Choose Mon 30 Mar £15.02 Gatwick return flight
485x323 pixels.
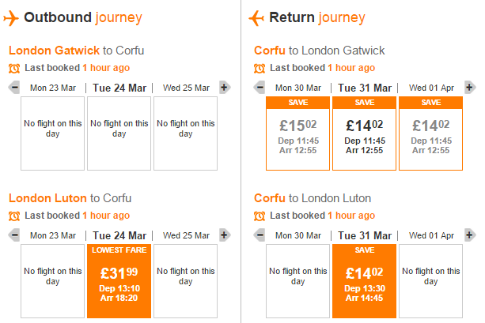[x=297, y=133]
